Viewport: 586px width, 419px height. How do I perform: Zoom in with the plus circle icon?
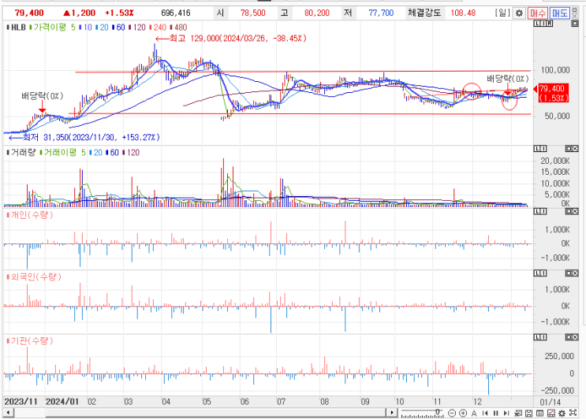click(x=463, y=413)
